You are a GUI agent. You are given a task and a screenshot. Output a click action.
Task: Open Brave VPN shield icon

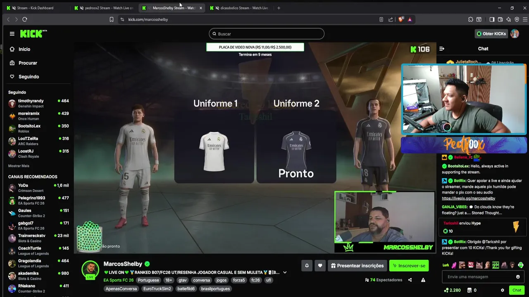[x=517, y=19]
